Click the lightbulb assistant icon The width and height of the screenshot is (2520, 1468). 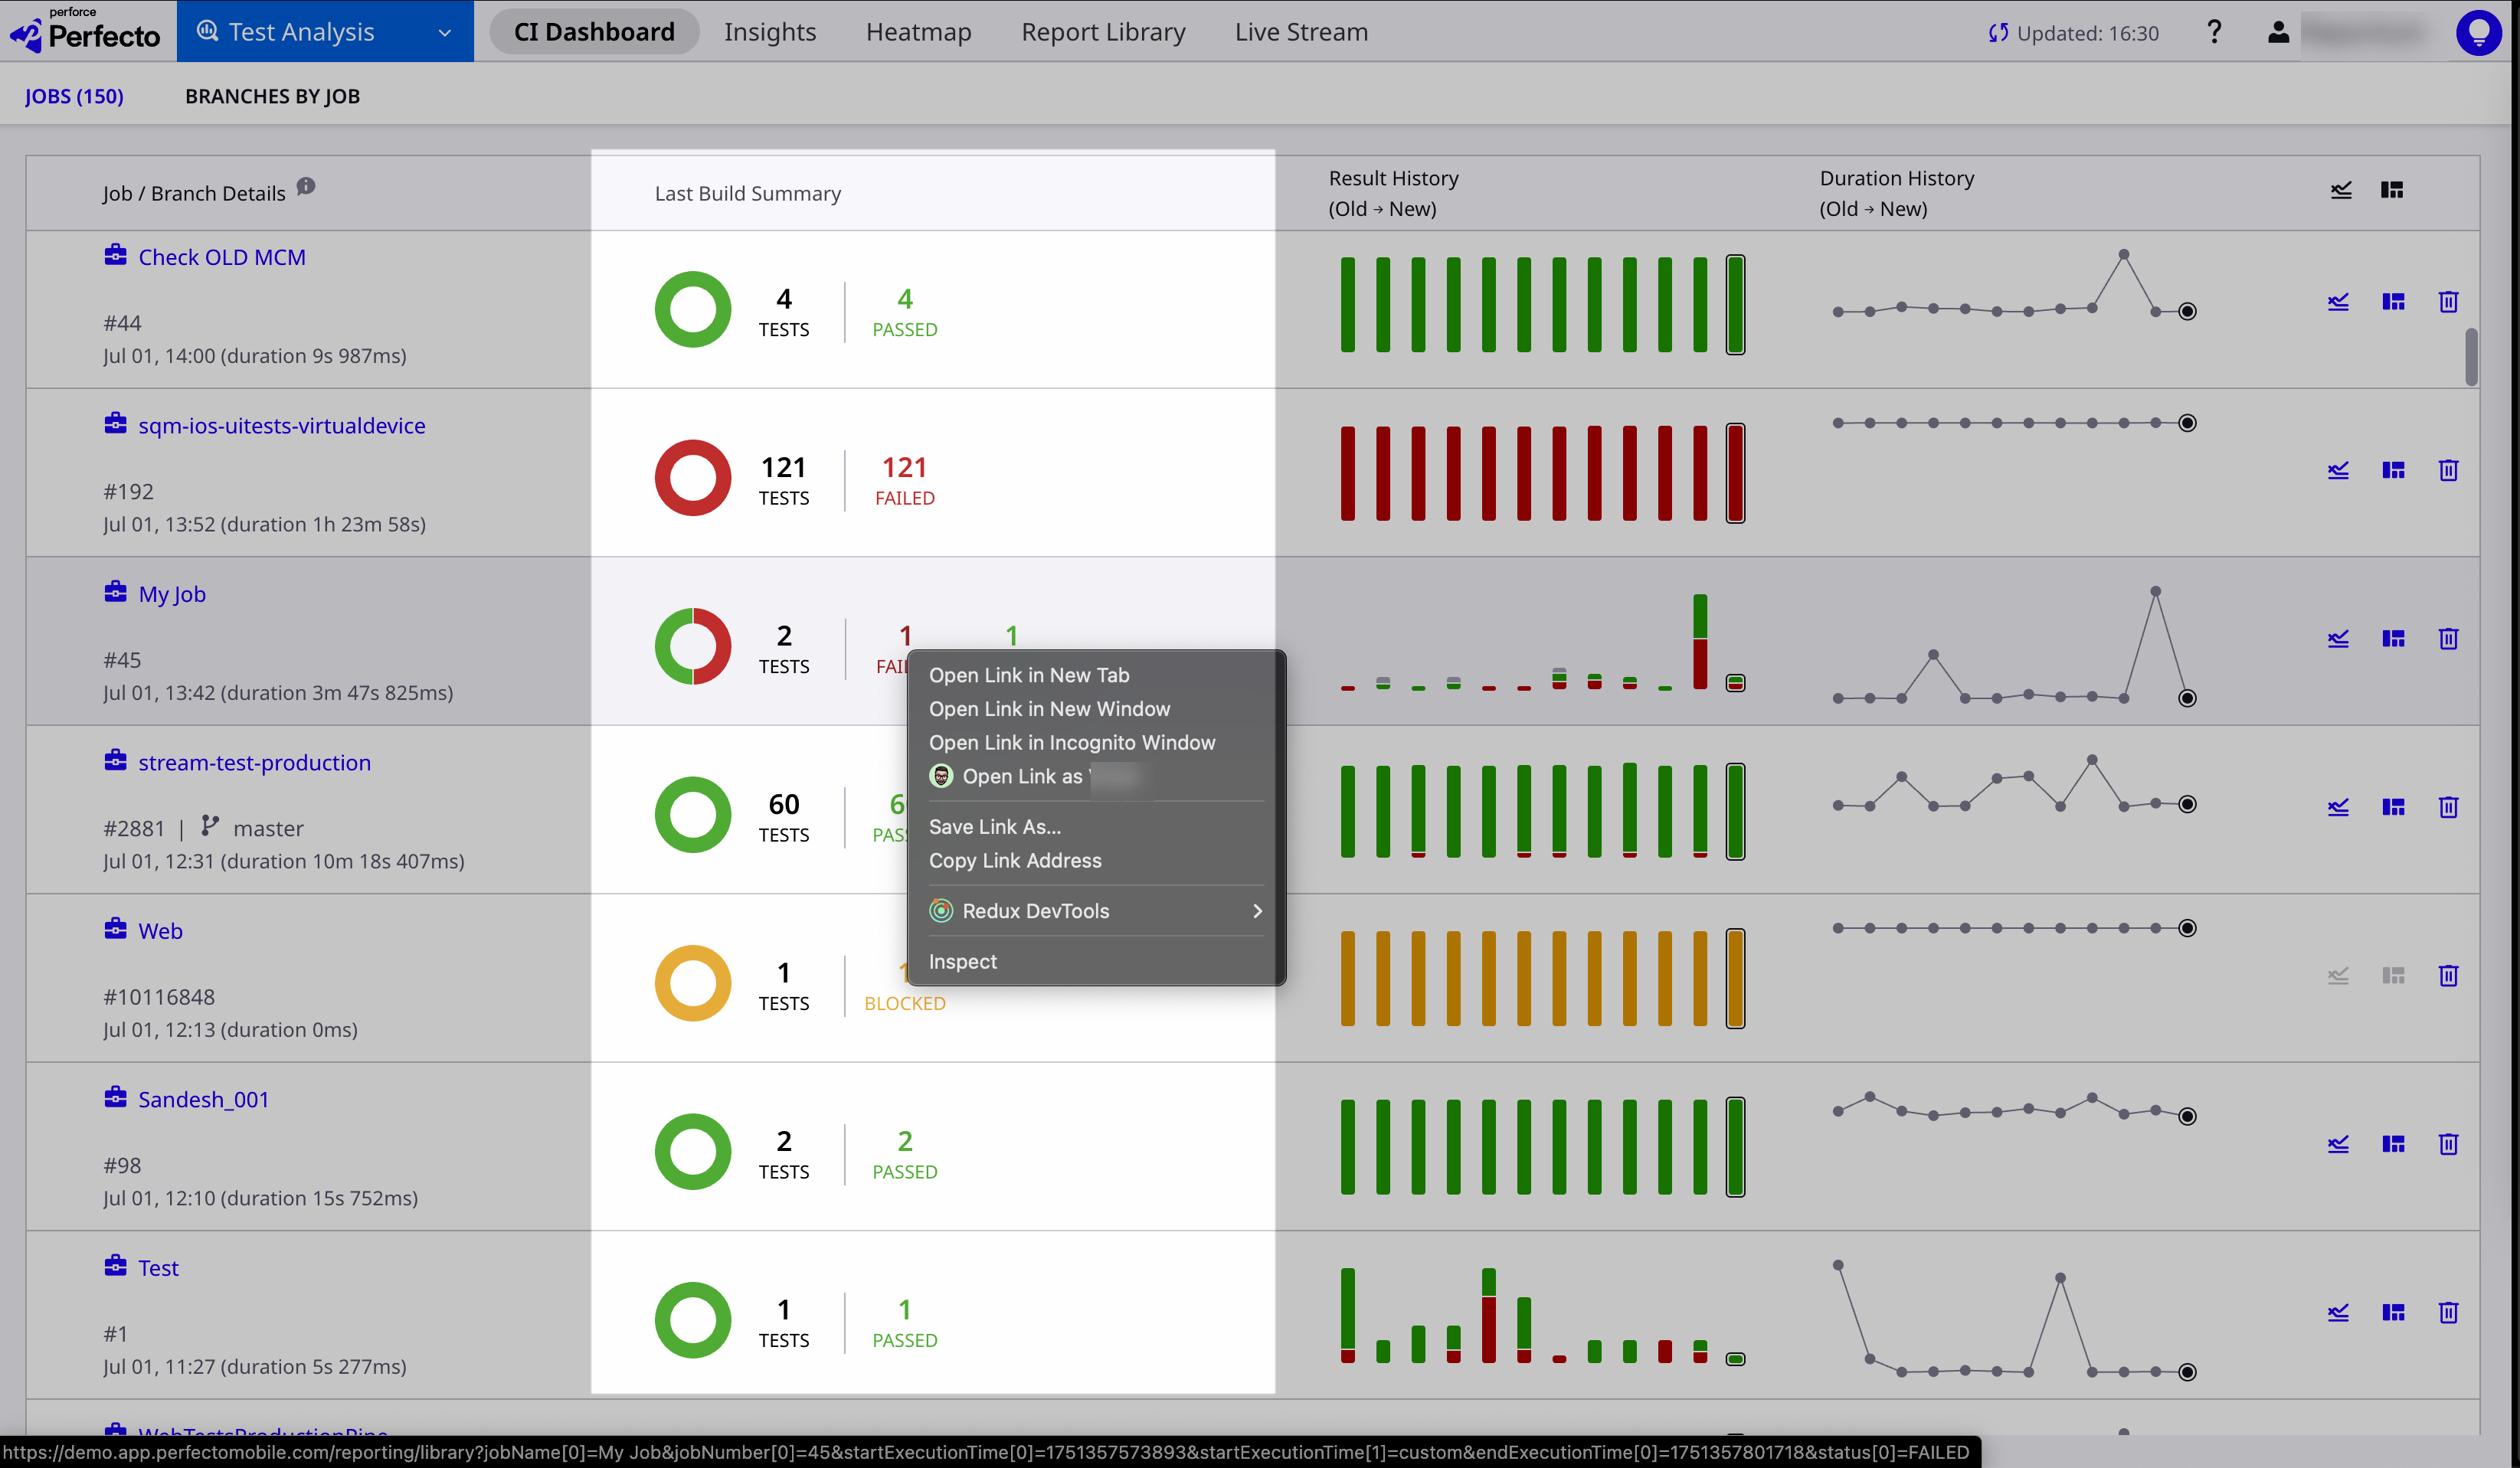[x=2478, y=32]
